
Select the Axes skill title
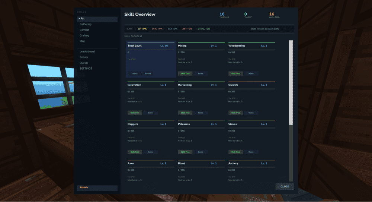tap(131, 164)
